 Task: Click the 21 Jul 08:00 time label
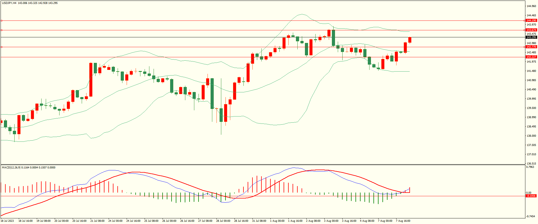click(97, 221)
